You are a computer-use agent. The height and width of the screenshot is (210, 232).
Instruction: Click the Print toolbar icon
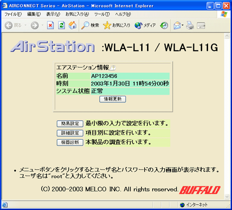[189, 26]
